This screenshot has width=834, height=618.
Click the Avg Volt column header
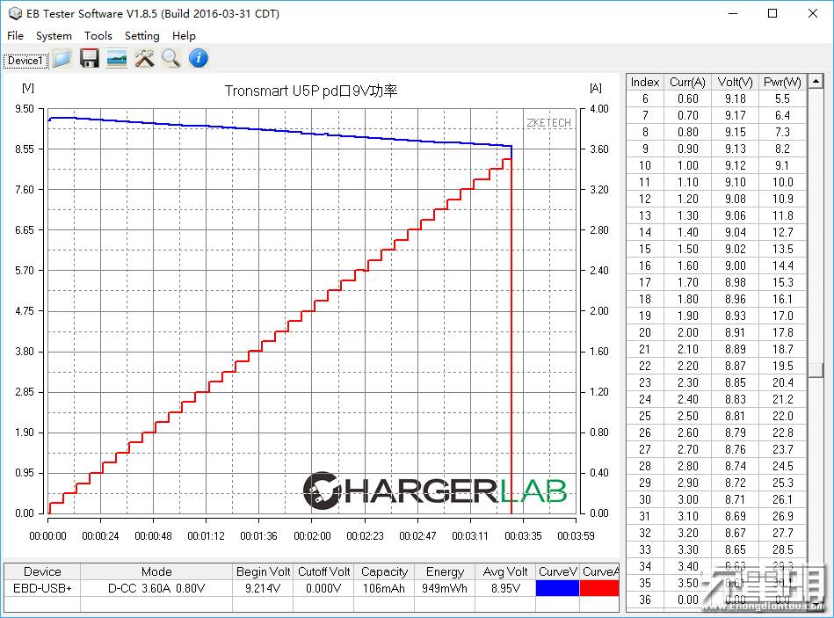click(x=505, y=571)
